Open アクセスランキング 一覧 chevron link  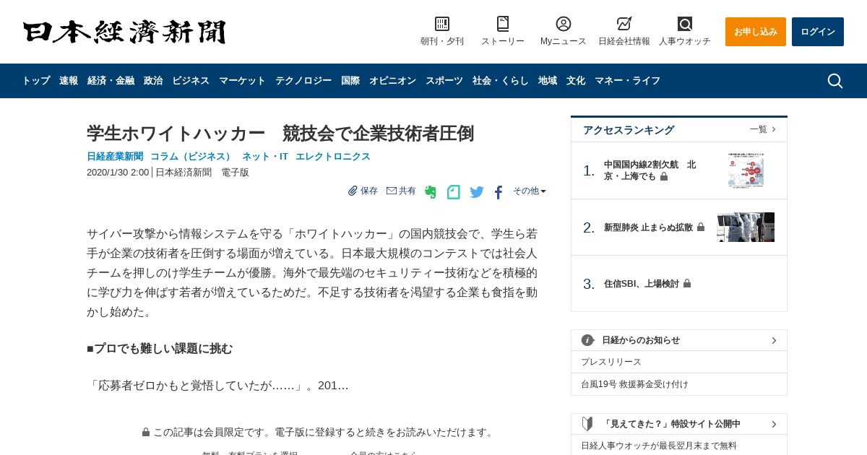[x=763, y=129]
